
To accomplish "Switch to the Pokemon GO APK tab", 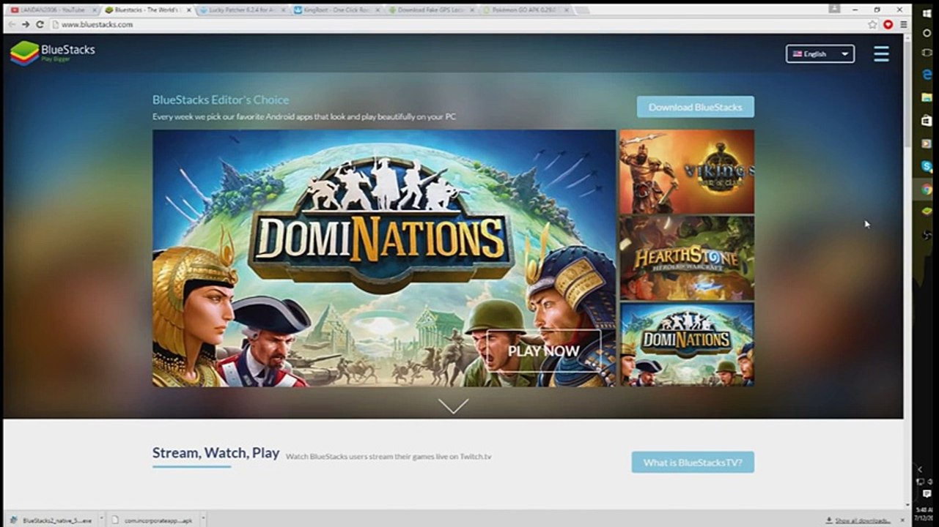I will (x=526, y=10).
